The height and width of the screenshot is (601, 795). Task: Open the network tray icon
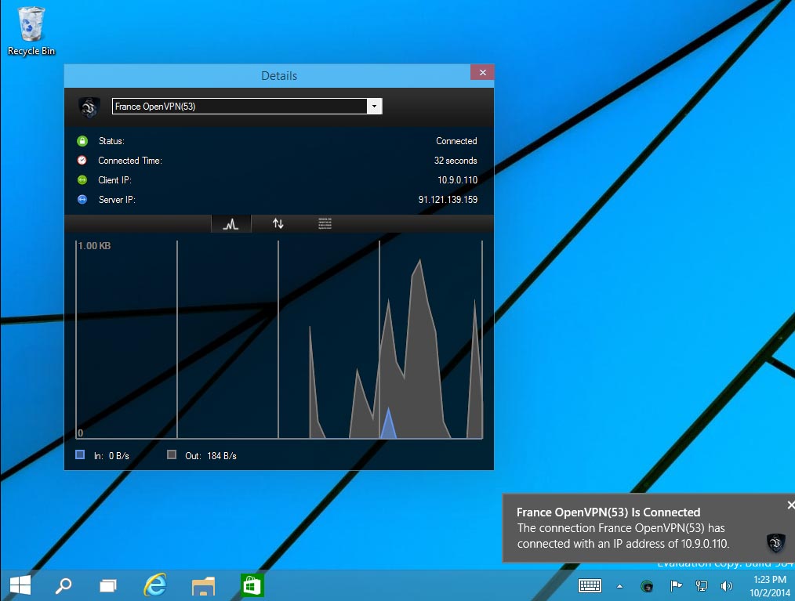pyautogui.click(x=702, y=586)
